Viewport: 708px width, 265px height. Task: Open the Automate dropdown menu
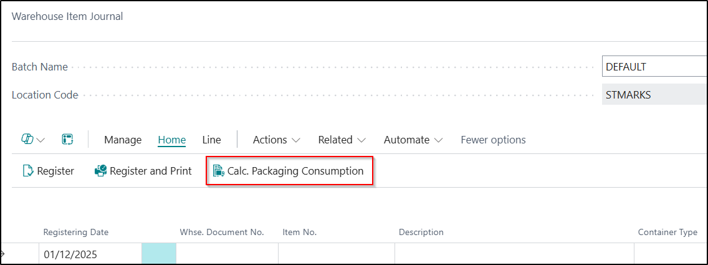pyautogui.click(x=413, y=140)
